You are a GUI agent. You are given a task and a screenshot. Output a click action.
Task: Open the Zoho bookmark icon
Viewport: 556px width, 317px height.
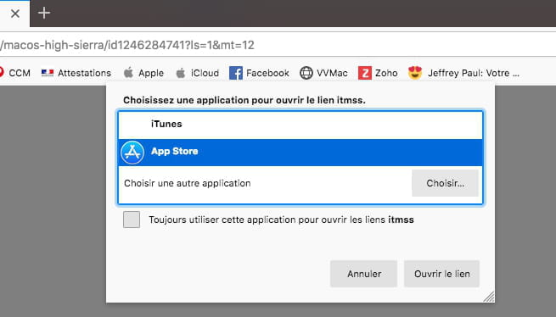coord(365,73)
